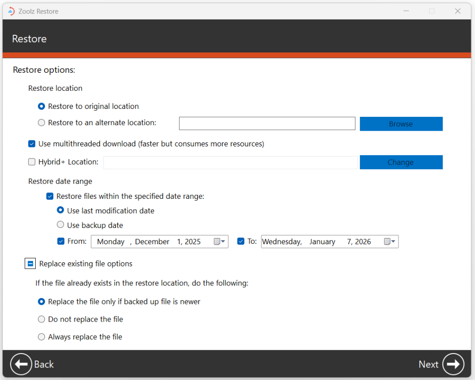This screenshot has height=380, width=475.
Task: Choose Always replace the file
Action: point(42,337)
